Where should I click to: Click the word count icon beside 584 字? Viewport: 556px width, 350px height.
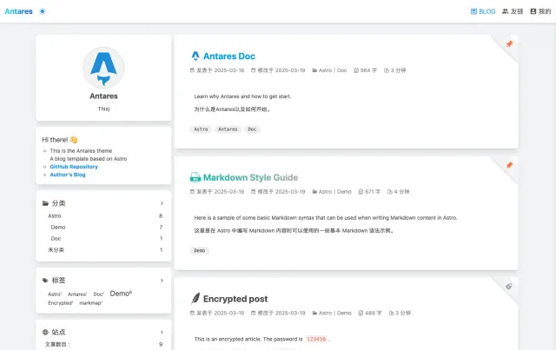(356, 70)
